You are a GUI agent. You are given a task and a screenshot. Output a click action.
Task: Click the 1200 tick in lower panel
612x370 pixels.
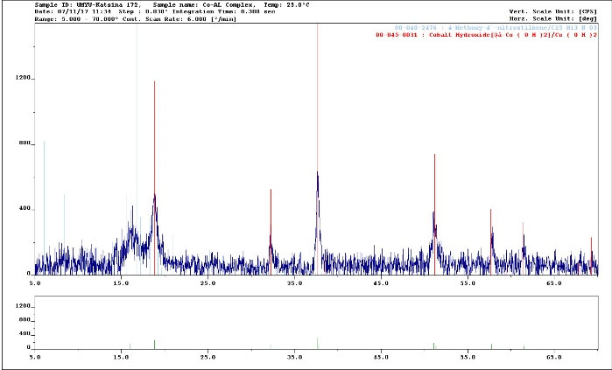(x=23, y=306)
